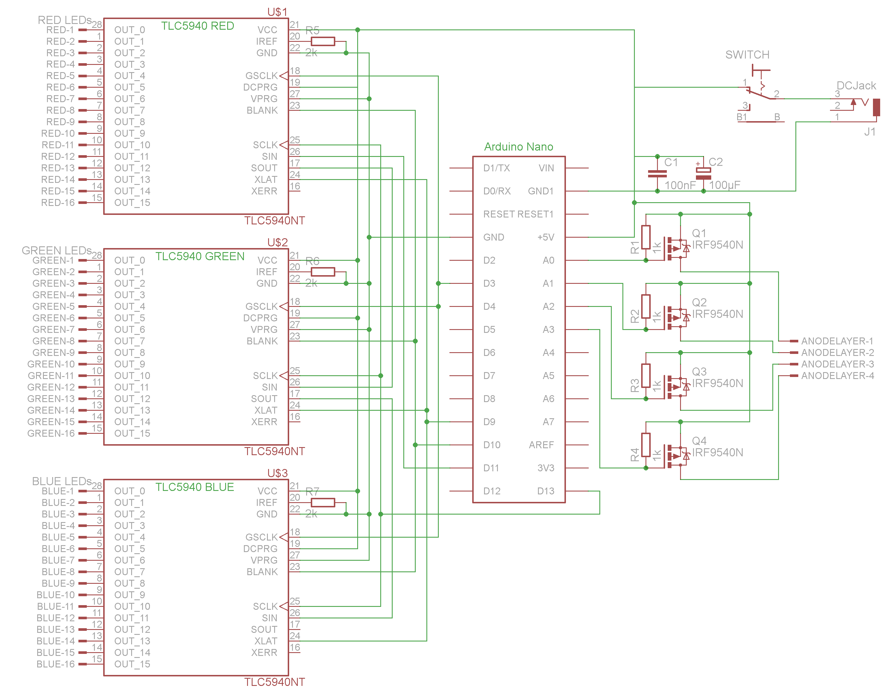Select the R2 1k resistor symbol
Screen dimensions: 894x696
point(646,306)
